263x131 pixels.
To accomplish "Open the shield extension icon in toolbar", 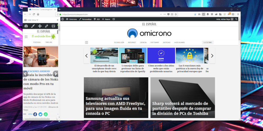I will (212, 14).
